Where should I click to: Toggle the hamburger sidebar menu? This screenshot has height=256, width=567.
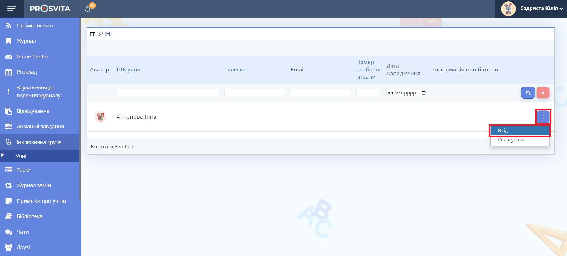(x=12, y=9)
